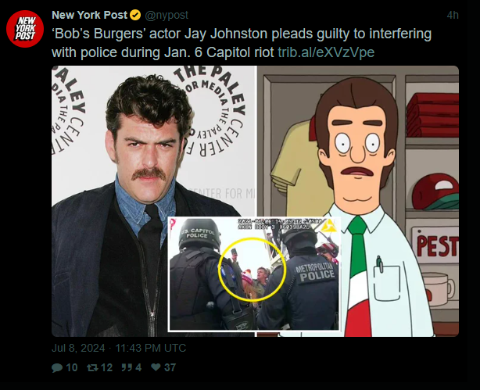Open the left photo with Paley Center backdrop
This screenshot has width=480, height=390.
154,201
